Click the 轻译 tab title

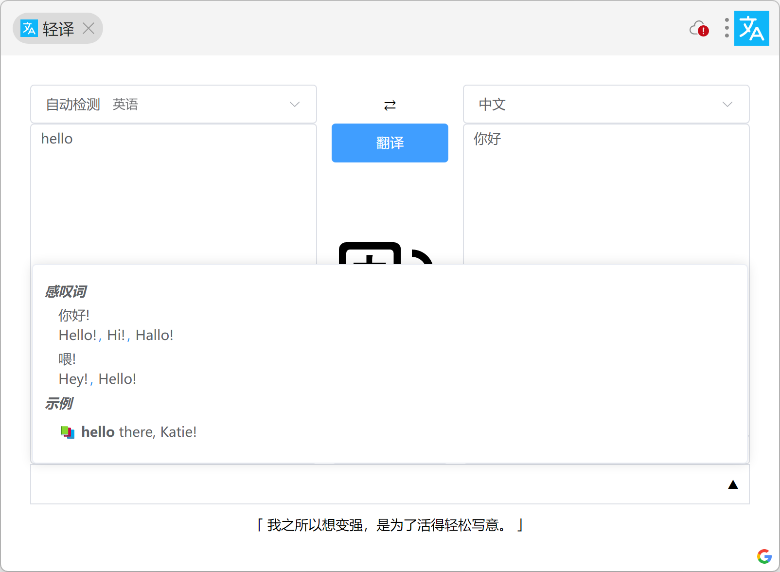[x=58, y=29]
